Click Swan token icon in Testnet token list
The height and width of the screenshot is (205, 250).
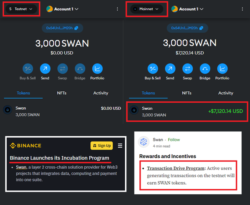pyautogui.click(x=7, y=110)
